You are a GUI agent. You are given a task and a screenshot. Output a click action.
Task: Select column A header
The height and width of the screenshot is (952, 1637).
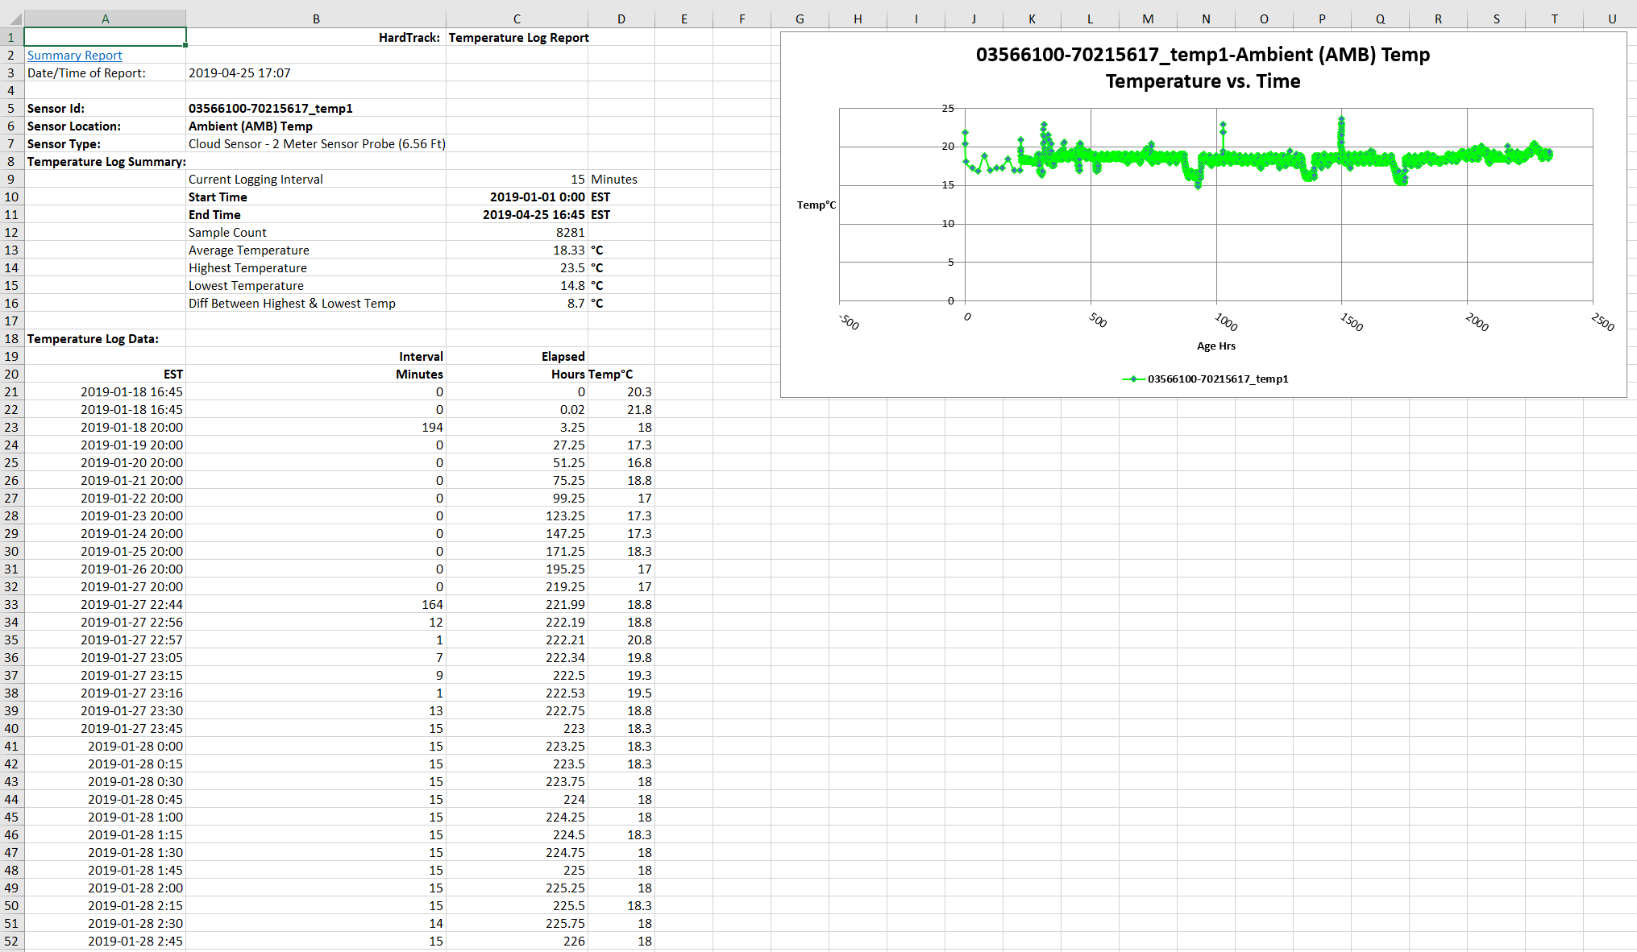click(x=105, y=19)
